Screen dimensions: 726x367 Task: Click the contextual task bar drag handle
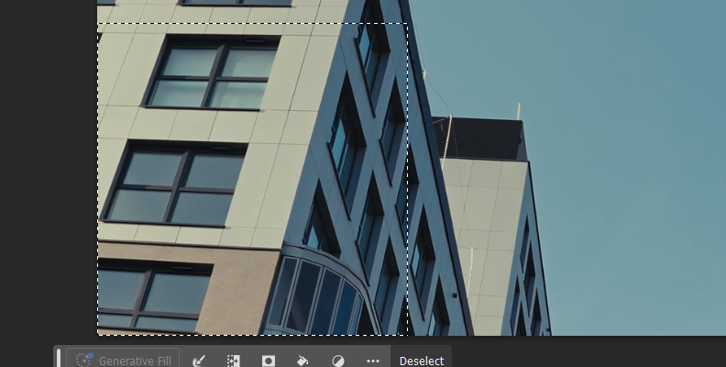(60, 358)
